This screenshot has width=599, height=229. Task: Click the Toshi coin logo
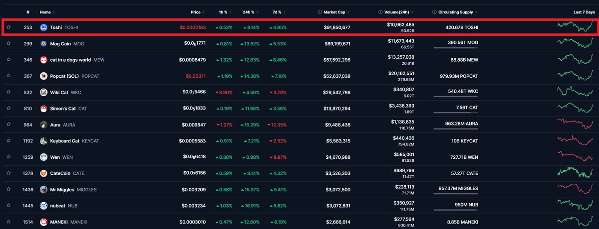pyautogui.click(x=43, y=27)
